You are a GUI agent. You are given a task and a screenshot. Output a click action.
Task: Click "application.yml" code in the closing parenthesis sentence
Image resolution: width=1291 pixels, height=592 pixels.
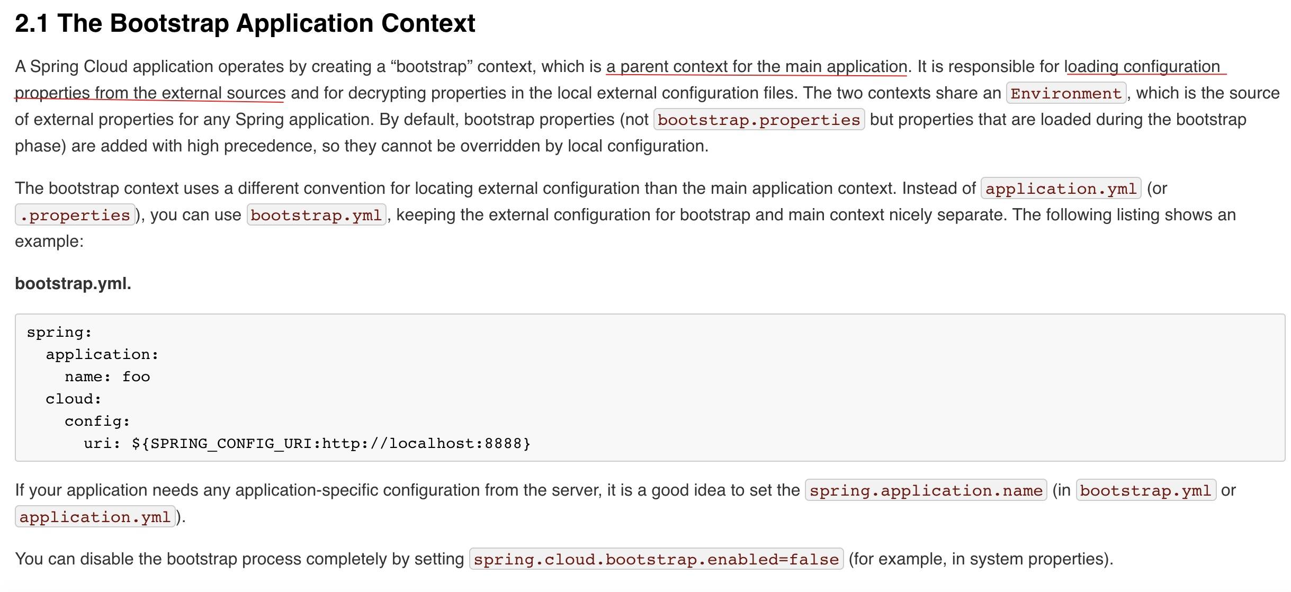click(95, 517)
